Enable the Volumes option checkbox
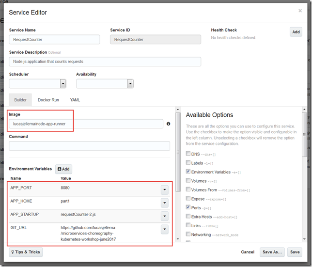 (x=188, y=181)
